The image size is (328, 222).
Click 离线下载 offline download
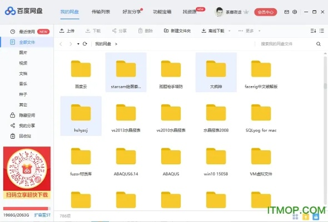pyautogui.click(x=213, y=31)
